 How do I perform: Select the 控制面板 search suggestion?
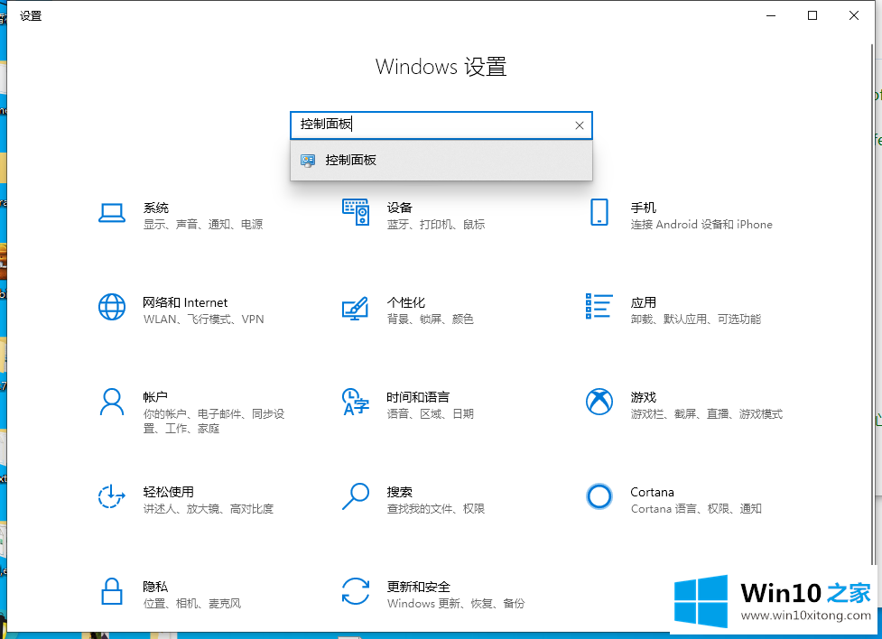coord(441,161)
